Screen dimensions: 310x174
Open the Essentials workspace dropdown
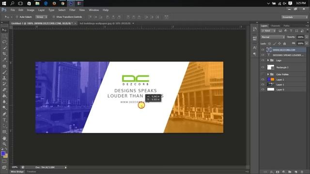click(x=295, y=17)
